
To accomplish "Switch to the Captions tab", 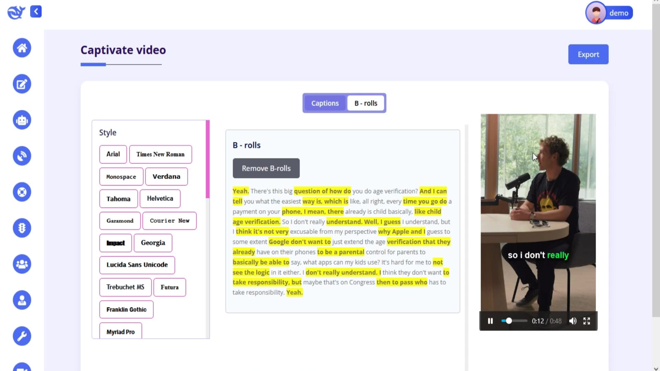I will click(x=325, y=103).
